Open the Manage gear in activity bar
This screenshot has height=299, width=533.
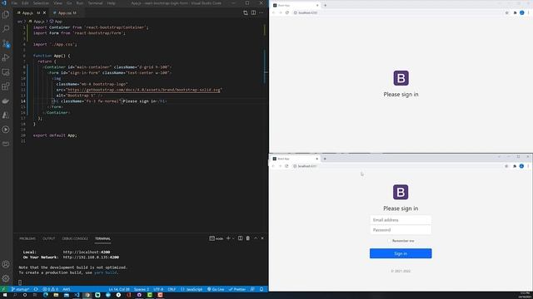point(6,279)
